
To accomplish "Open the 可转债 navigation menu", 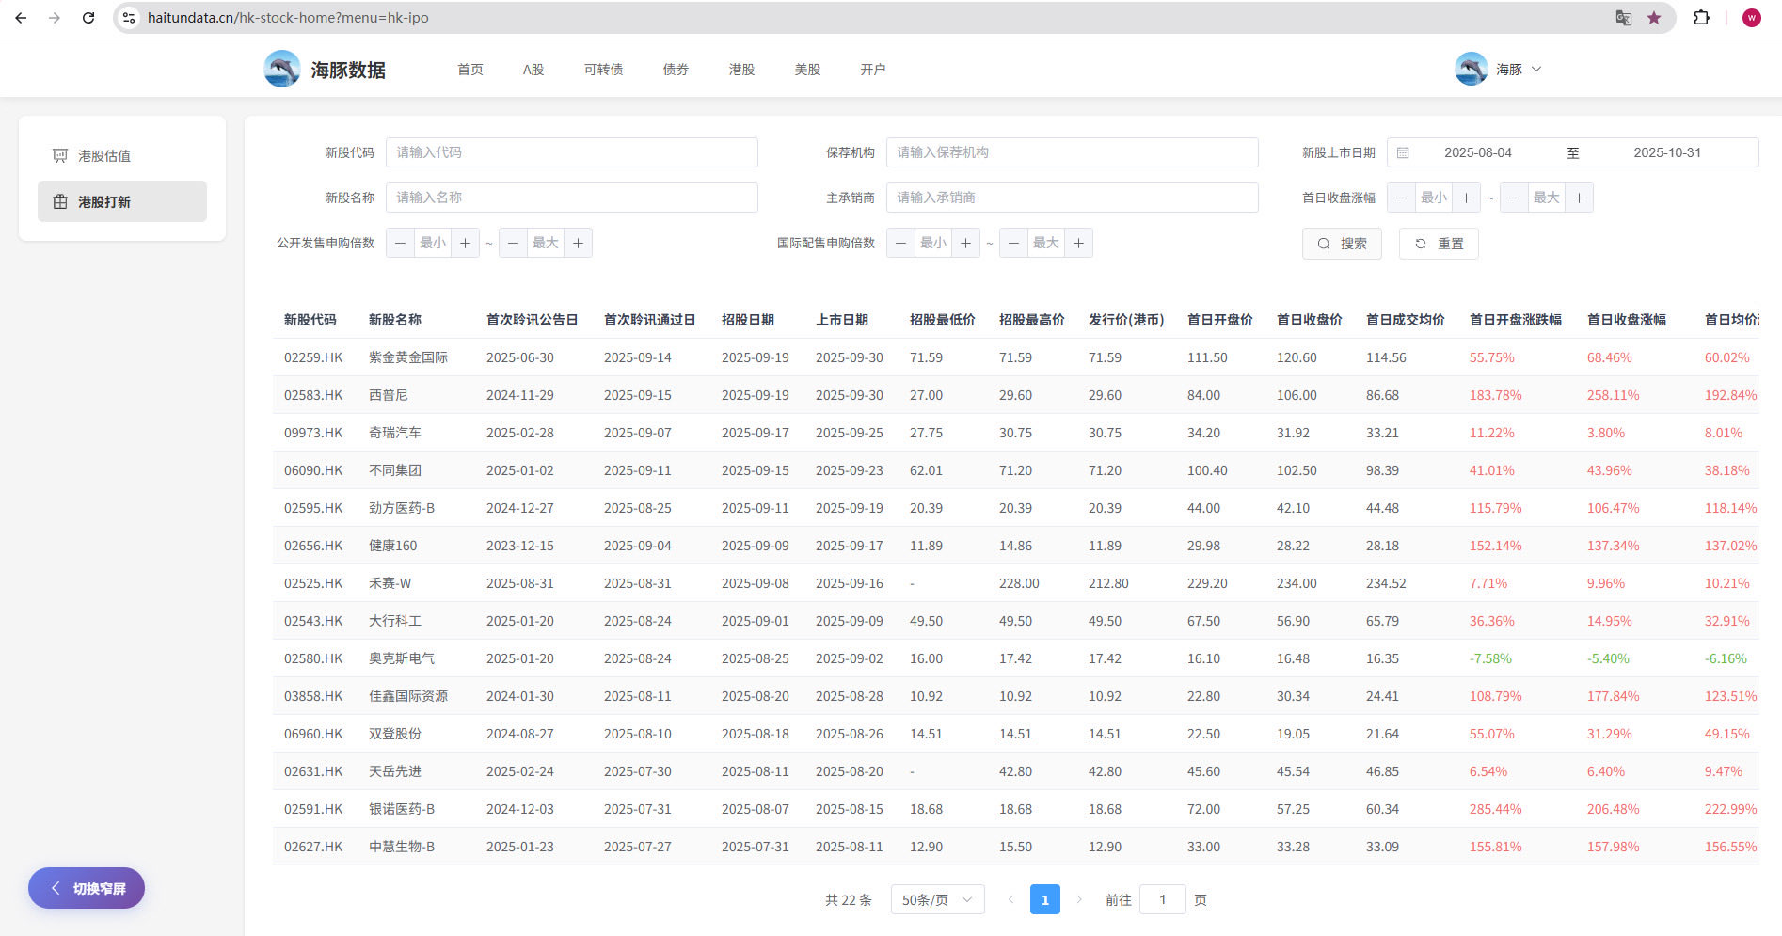I will (603, 70).
